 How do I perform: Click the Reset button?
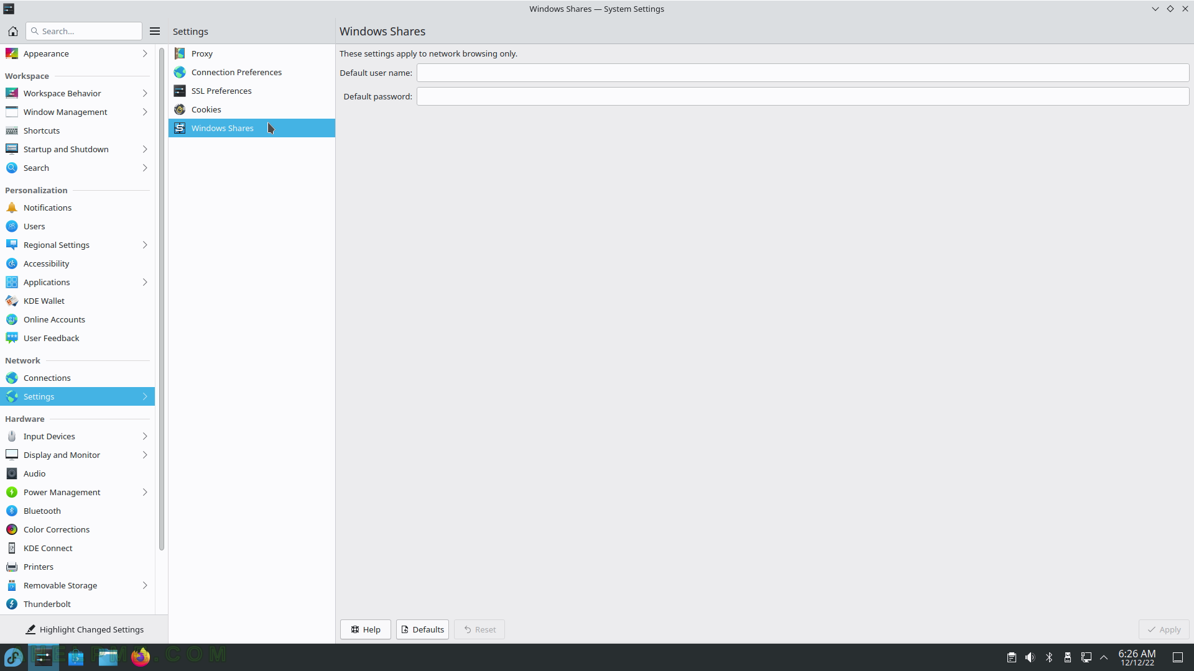(479, 629)
